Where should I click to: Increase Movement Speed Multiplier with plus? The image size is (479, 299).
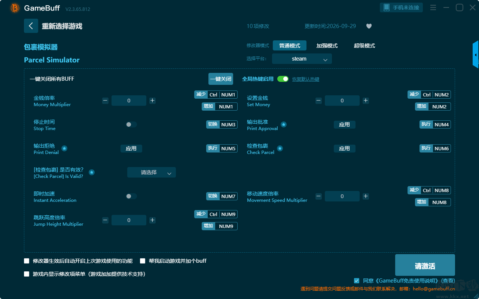(366, 196)
